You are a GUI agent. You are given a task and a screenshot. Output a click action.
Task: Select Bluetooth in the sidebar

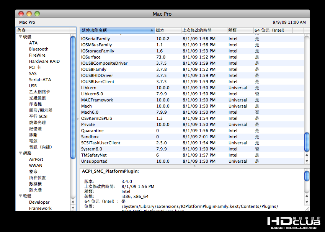(x=39, y=49)
